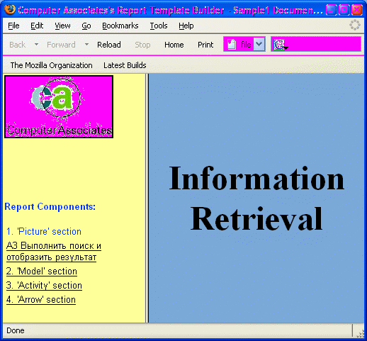Click the frame divider between panes
Image resolution: width=367 pixels, height=341 pixels.
(147, 198)
